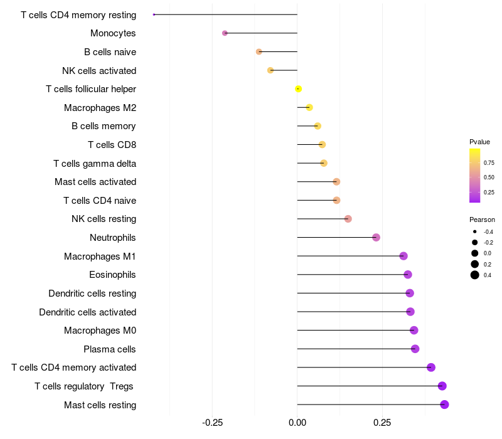The width and height of the screenshot is (502, 439).
Task: Click the Macrophages M2 axis label
Action: [100, 108]
